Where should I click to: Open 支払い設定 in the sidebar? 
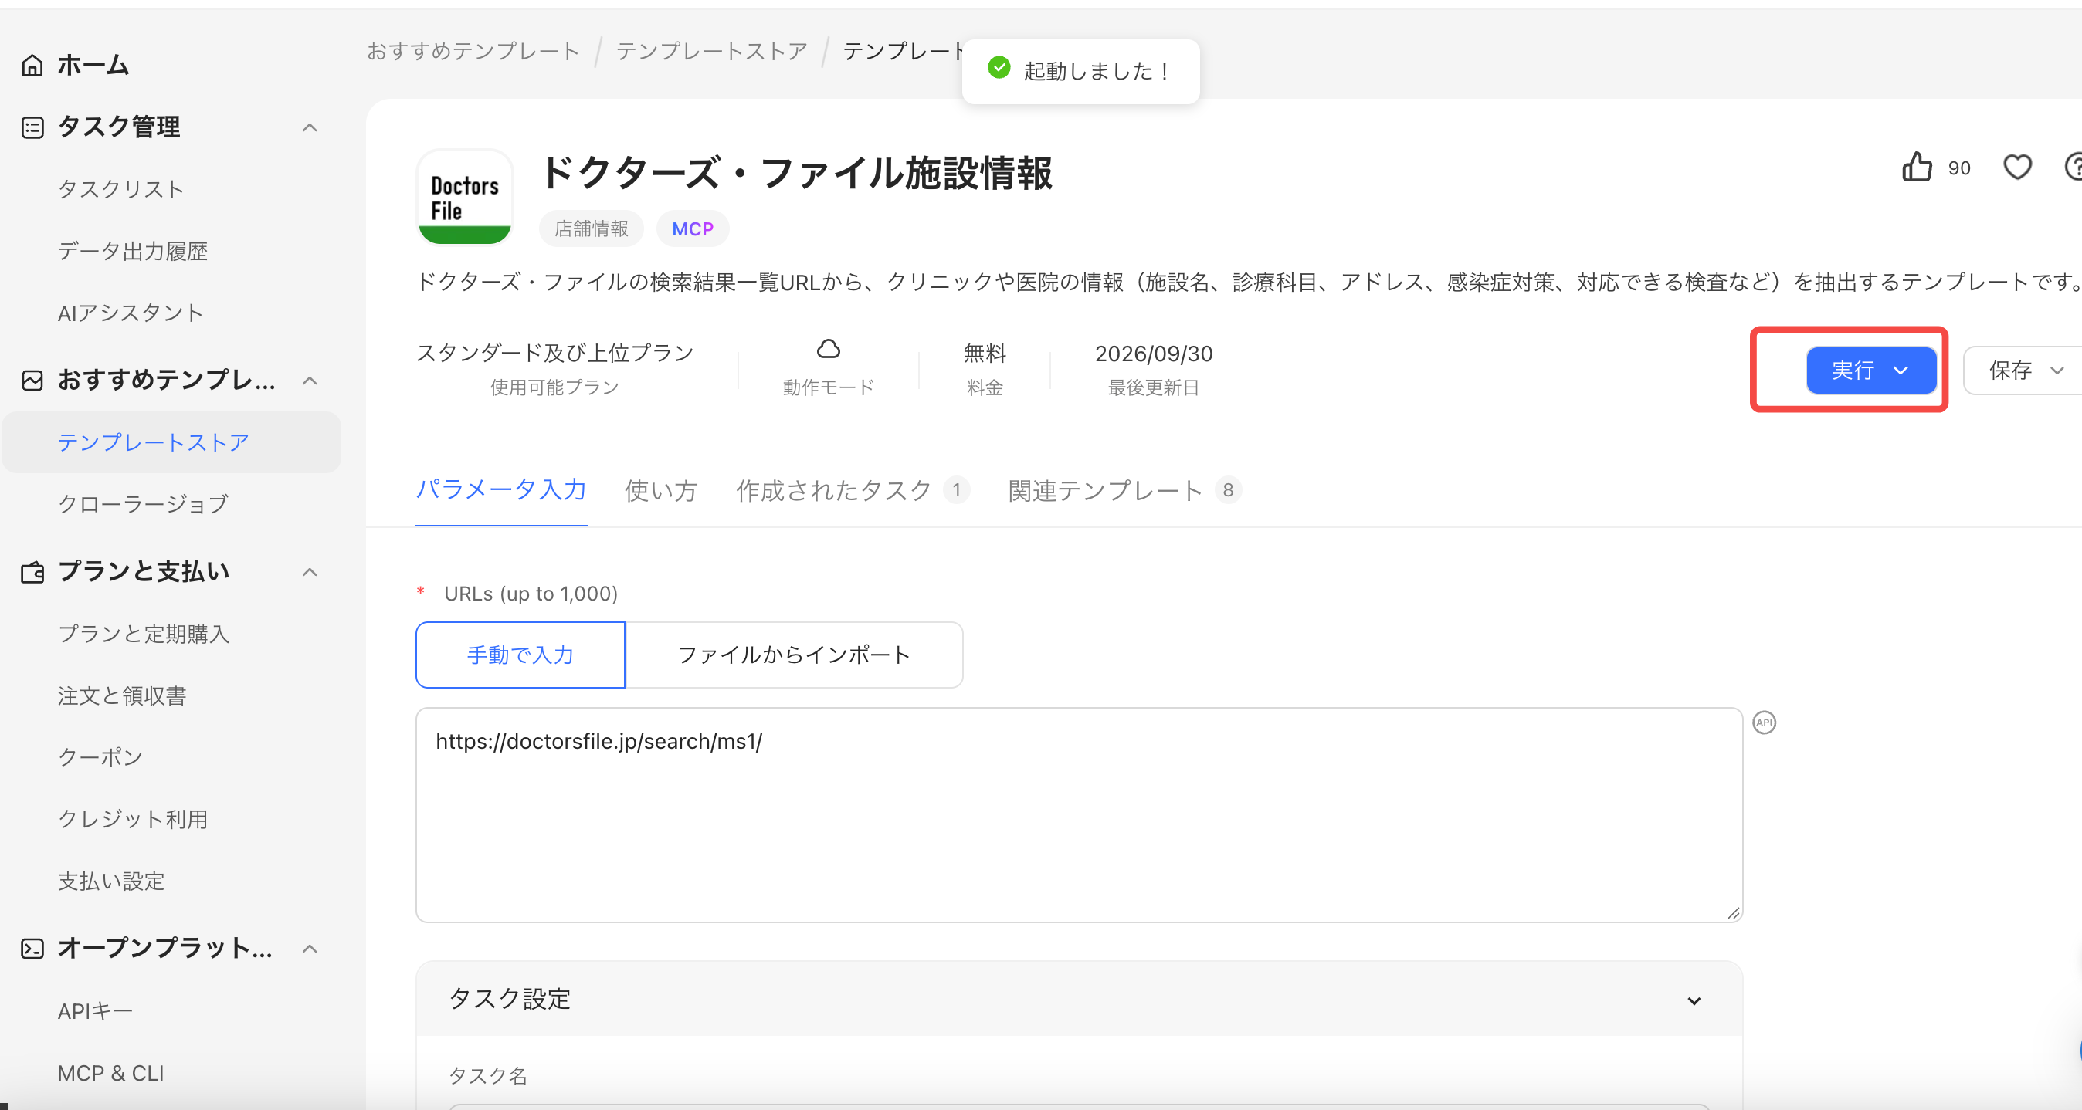point(111,882)
